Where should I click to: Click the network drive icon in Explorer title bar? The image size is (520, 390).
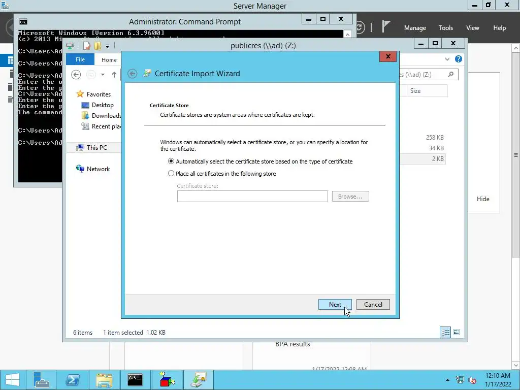coord(70,45)
